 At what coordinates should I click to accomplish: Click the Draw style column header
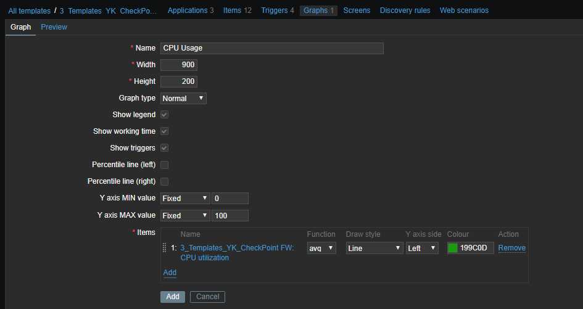coord(363,234)
